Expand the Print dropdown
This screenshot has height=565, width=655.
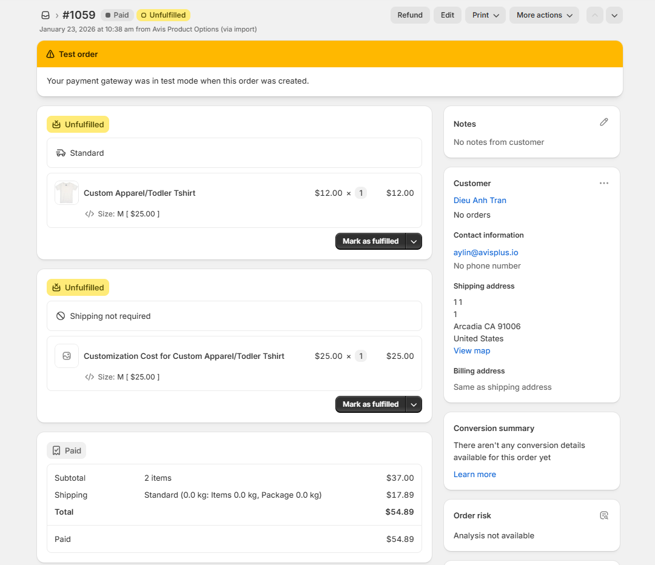485,15
